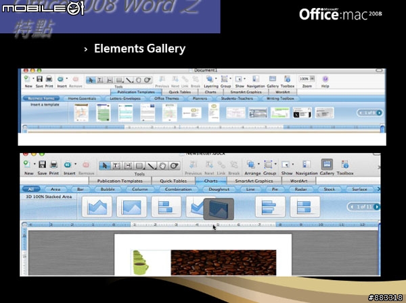The width and height of the screenshot is (406, 303).
Task: Choose the Radar chart category
Action: click(x=300, y=190)
